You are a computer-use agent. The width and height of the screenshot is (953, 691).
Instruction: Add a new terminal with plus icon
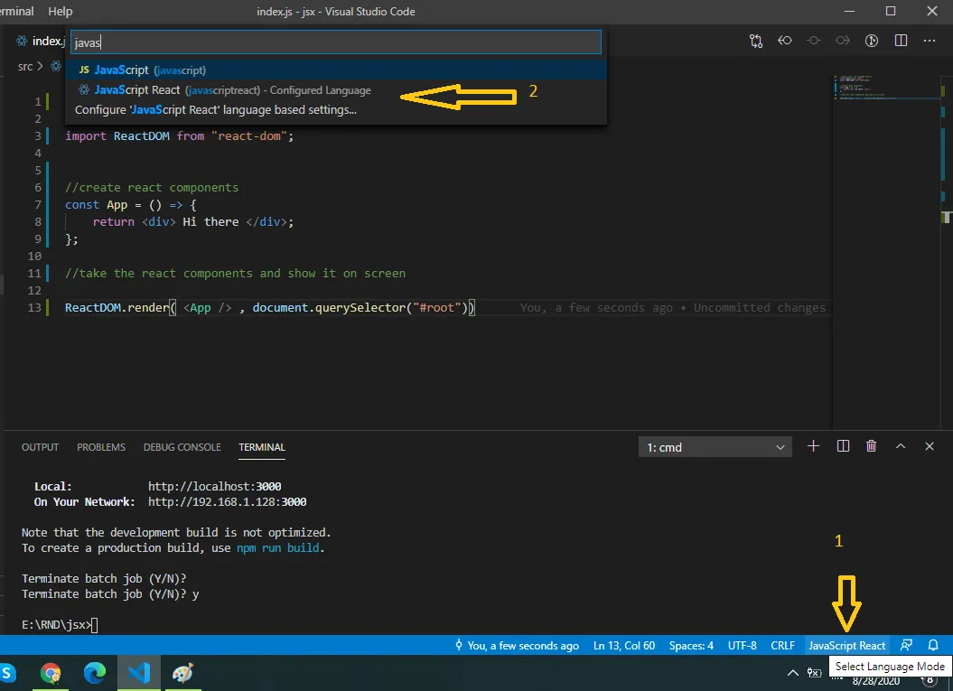point(813,447)
